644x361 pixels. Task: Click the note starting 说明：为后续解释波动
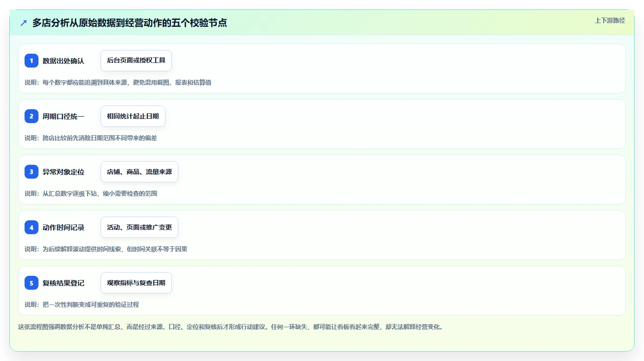[x=106, y=249]
